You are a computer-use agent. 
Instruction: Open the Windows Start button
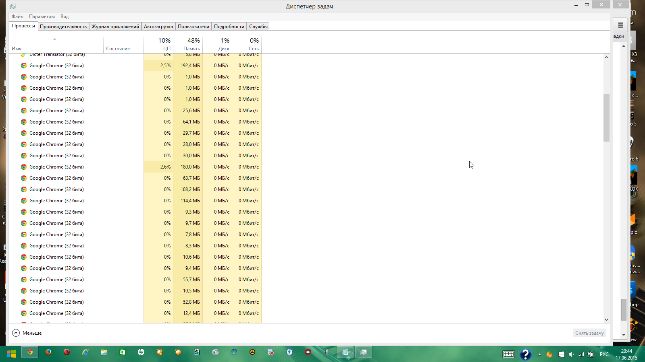pos(11,353)
